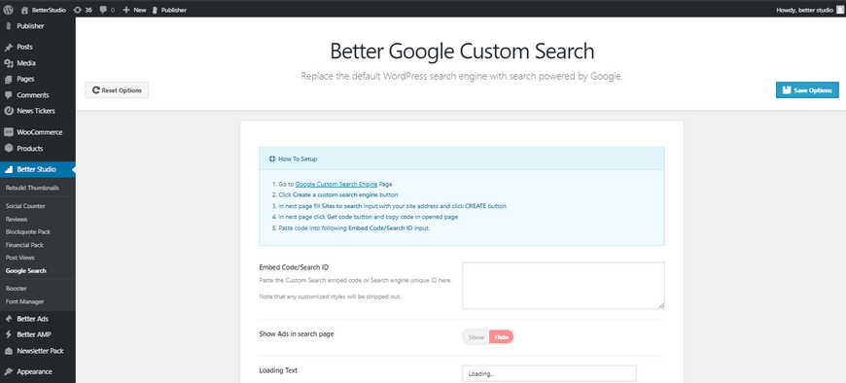Click the Comments icon in sidebar
The width and height of the screenshot is (846, 383).
[8, 95]
